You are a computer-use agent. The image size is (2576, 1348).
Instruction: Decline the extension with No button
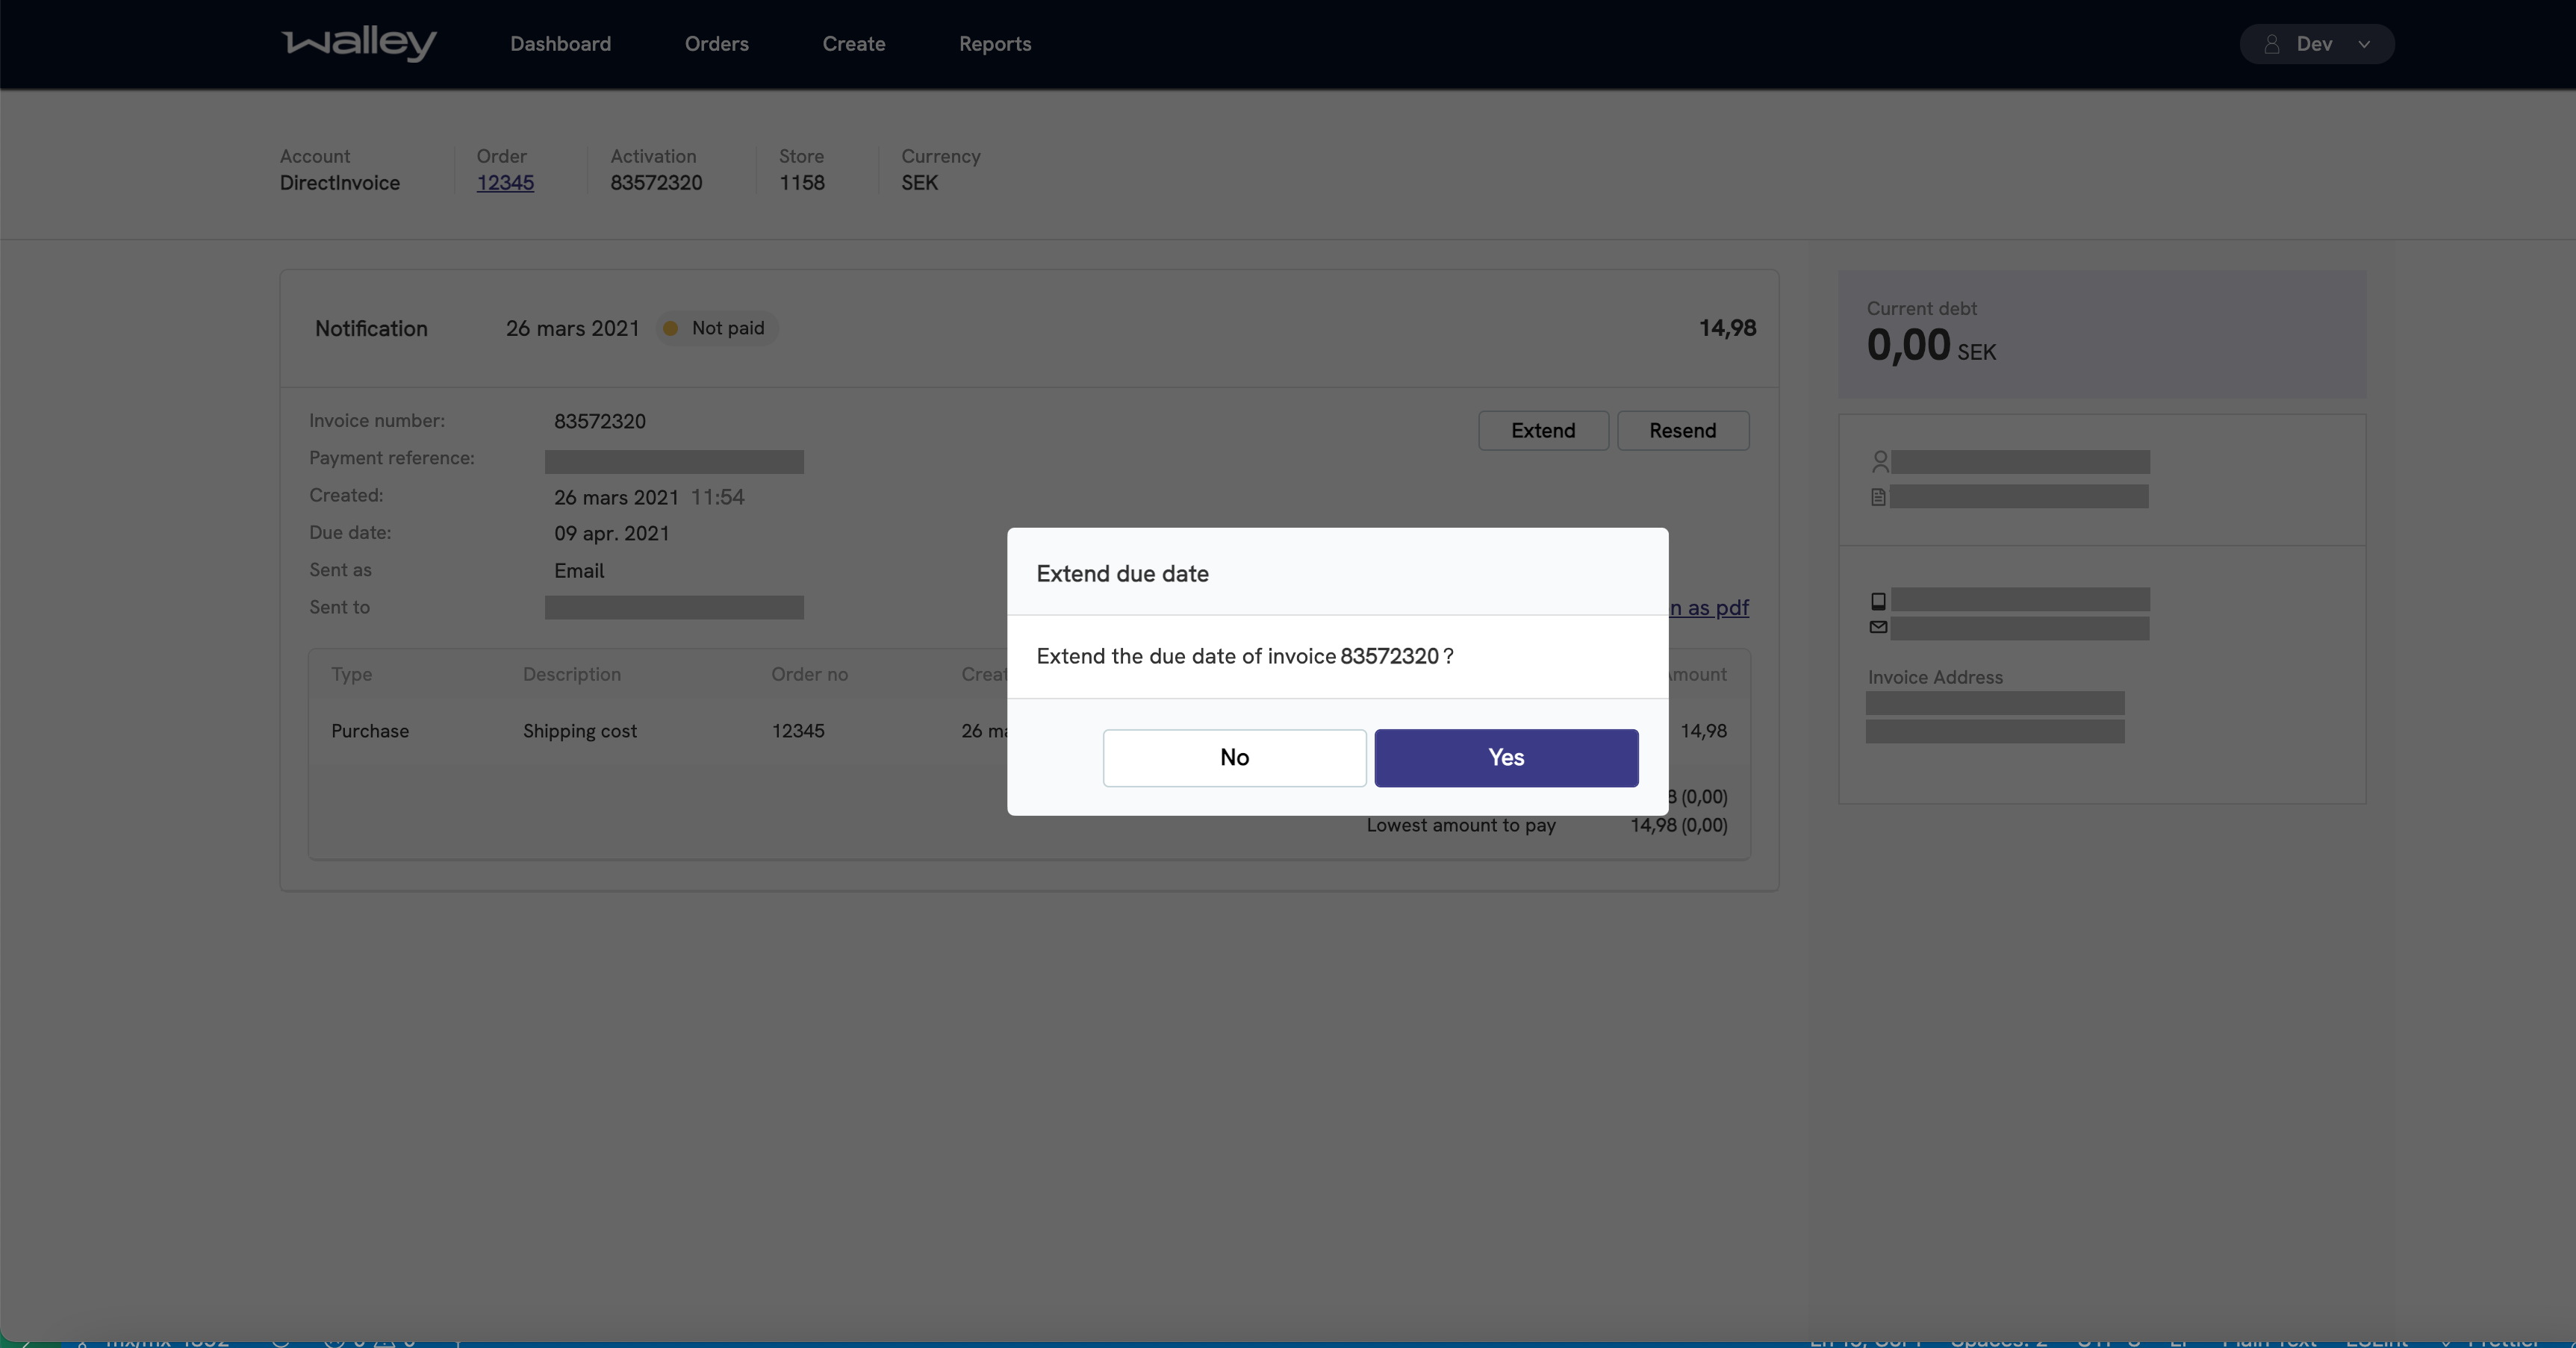click(x=1234, y=757)
